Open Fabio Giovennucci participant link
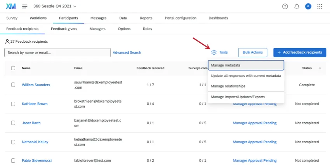Screen dimensions: 330x165 click(x=36, y=161)
